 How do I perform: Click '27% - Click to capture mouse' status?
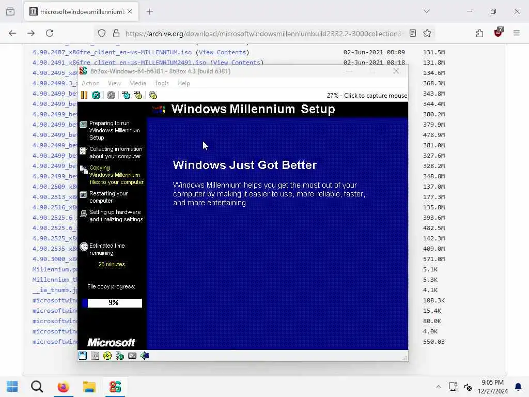[367, 96]
